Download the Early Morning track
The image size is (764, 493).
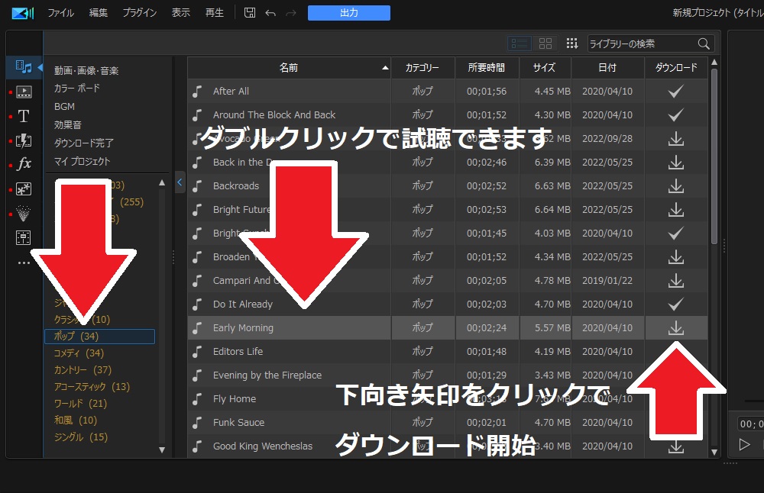tap(676, 328)
